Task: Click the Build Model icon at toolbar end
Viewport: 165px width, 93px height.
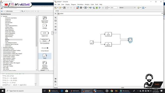Action: point(143,7)
